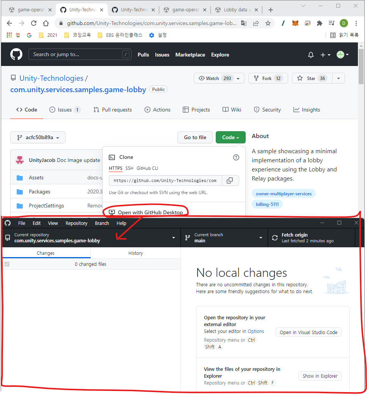Open the MetaMask fox extension

click(x=295, y=23)
